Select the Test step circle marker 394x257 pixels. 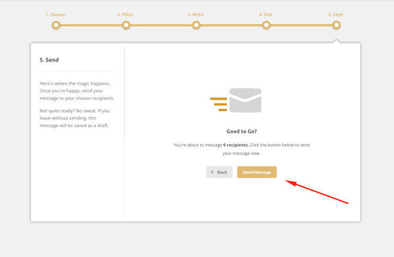pos(266,25)
